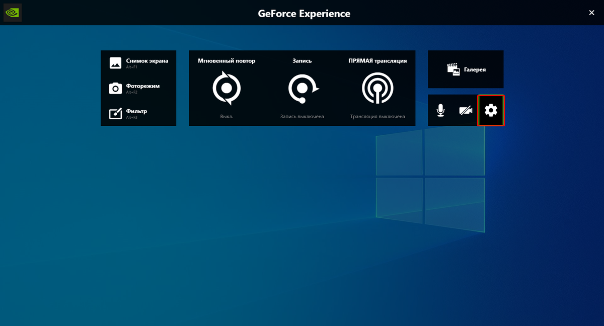Open Фоторежим with Alt+F2 tile
Viewport: 604px width, 326px height.
click(x=138, y=88)
